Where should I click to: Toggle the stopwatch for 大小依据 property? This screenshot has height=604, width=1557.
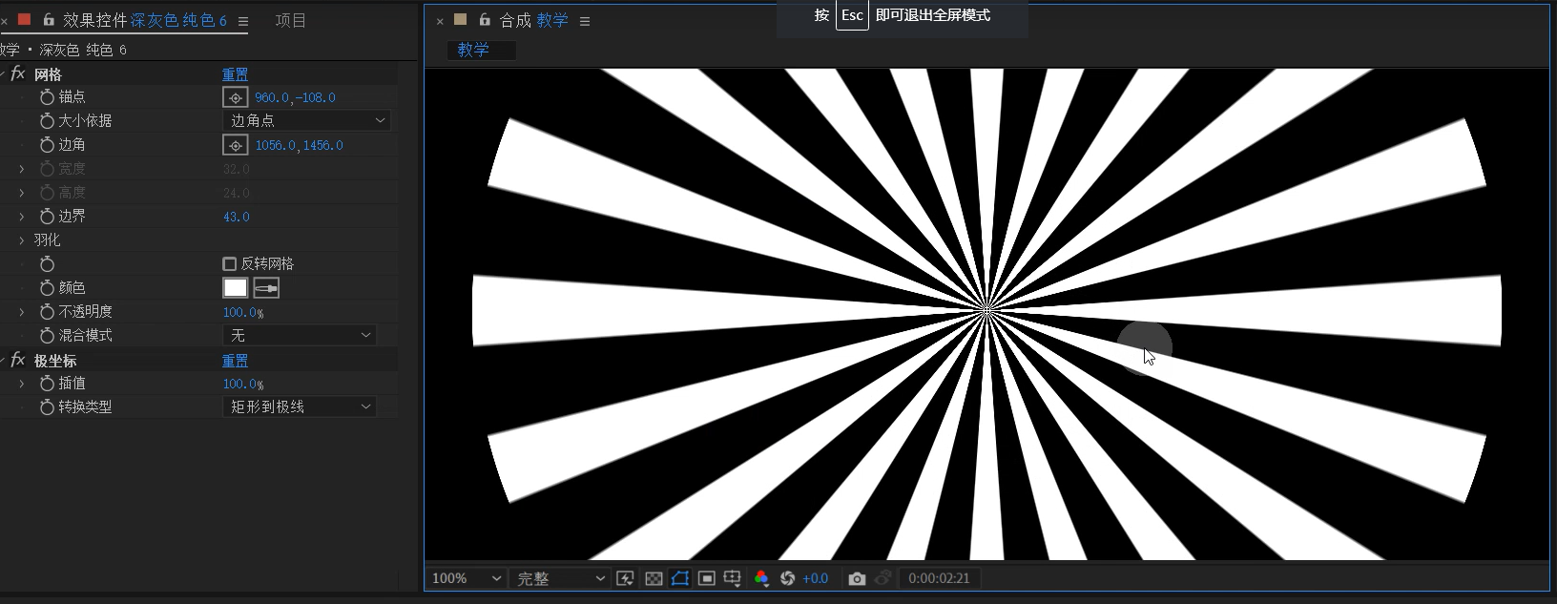(47, 121)
